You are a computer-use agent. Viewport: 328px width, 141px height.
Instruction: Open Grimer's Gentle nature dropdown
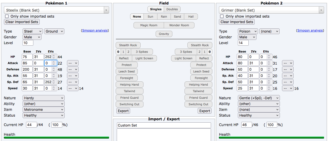(x=259, y=98)
